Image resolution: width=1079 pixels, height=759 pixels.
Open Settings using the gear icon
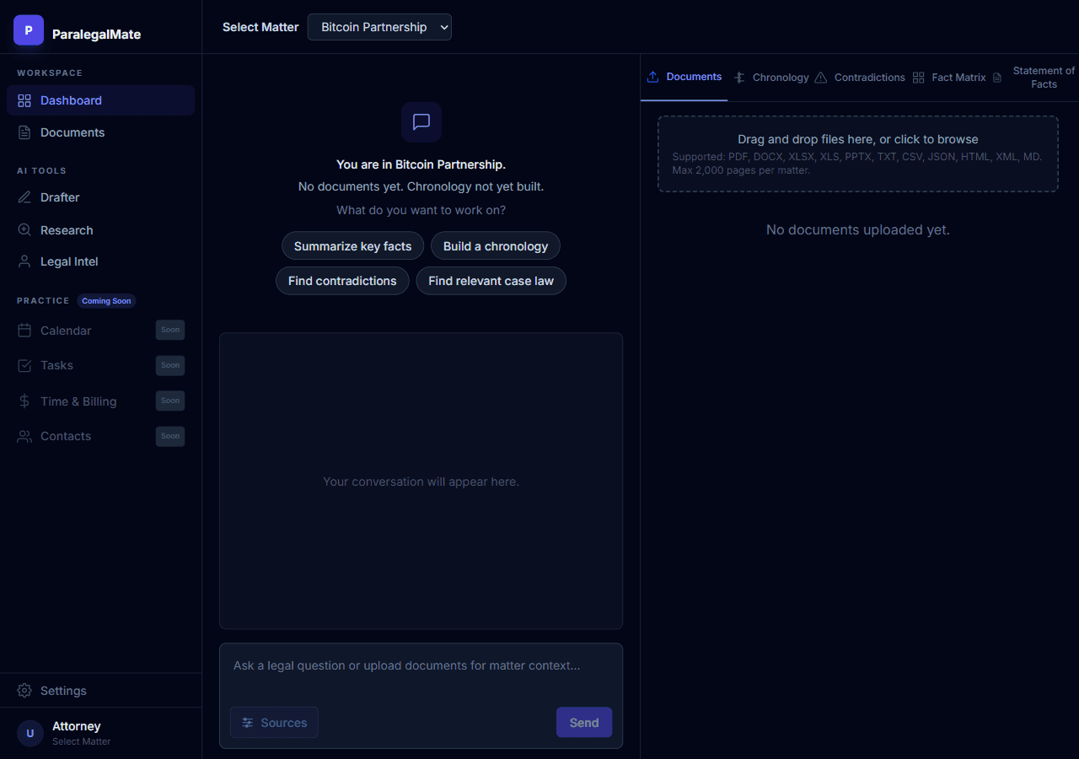click(x=25, y=690)
